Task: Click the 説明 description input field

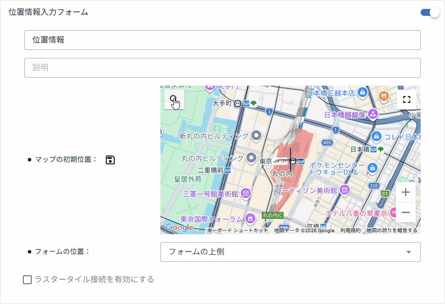Action: click(222, 68)
